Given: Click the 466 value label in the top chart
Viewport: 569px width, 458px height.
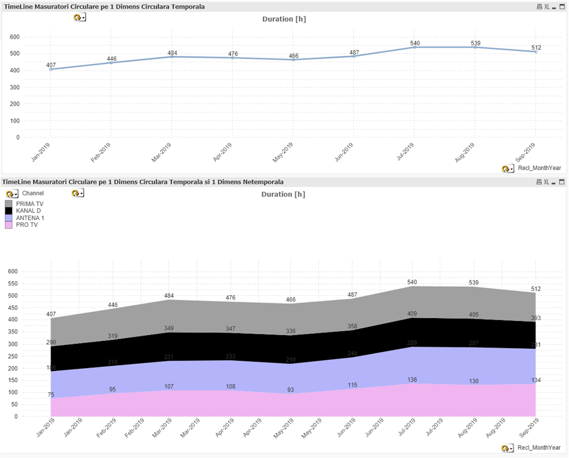Looking at the screenshot, I should pos(293,56).
